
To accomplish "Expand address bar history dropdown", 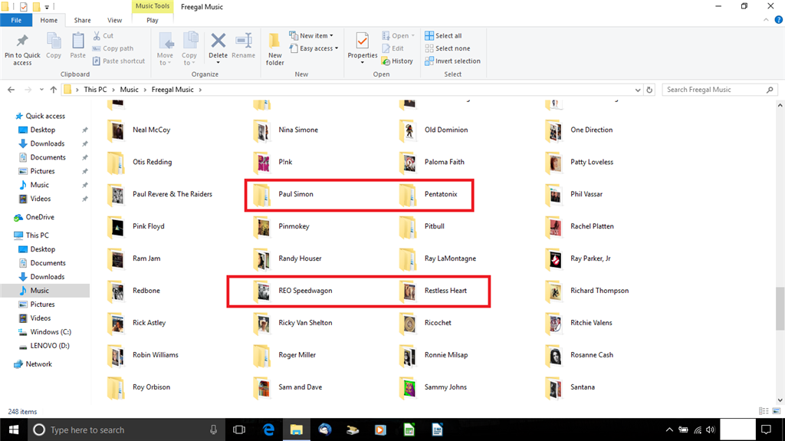I will coord(637,90).
